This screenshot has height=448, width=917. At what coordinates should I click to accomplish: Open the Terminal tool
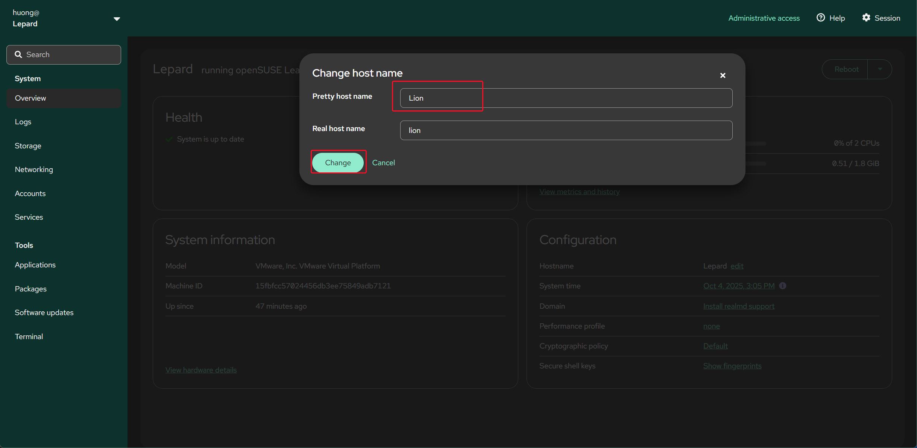click(x=29, y=336)
